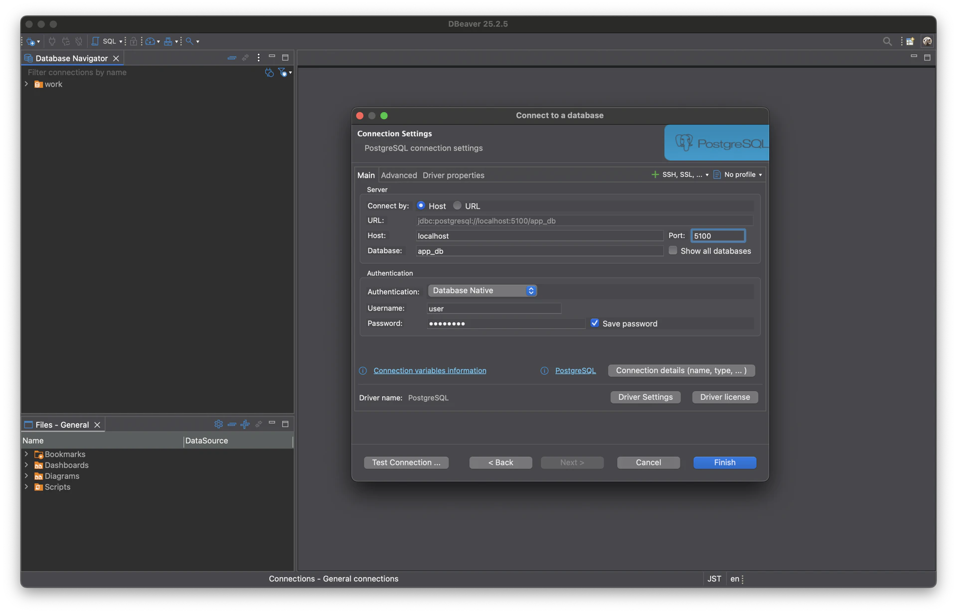Enable Show all databases checkbox
This screenshot has width=957, height=613.
[x=673, y=251]
